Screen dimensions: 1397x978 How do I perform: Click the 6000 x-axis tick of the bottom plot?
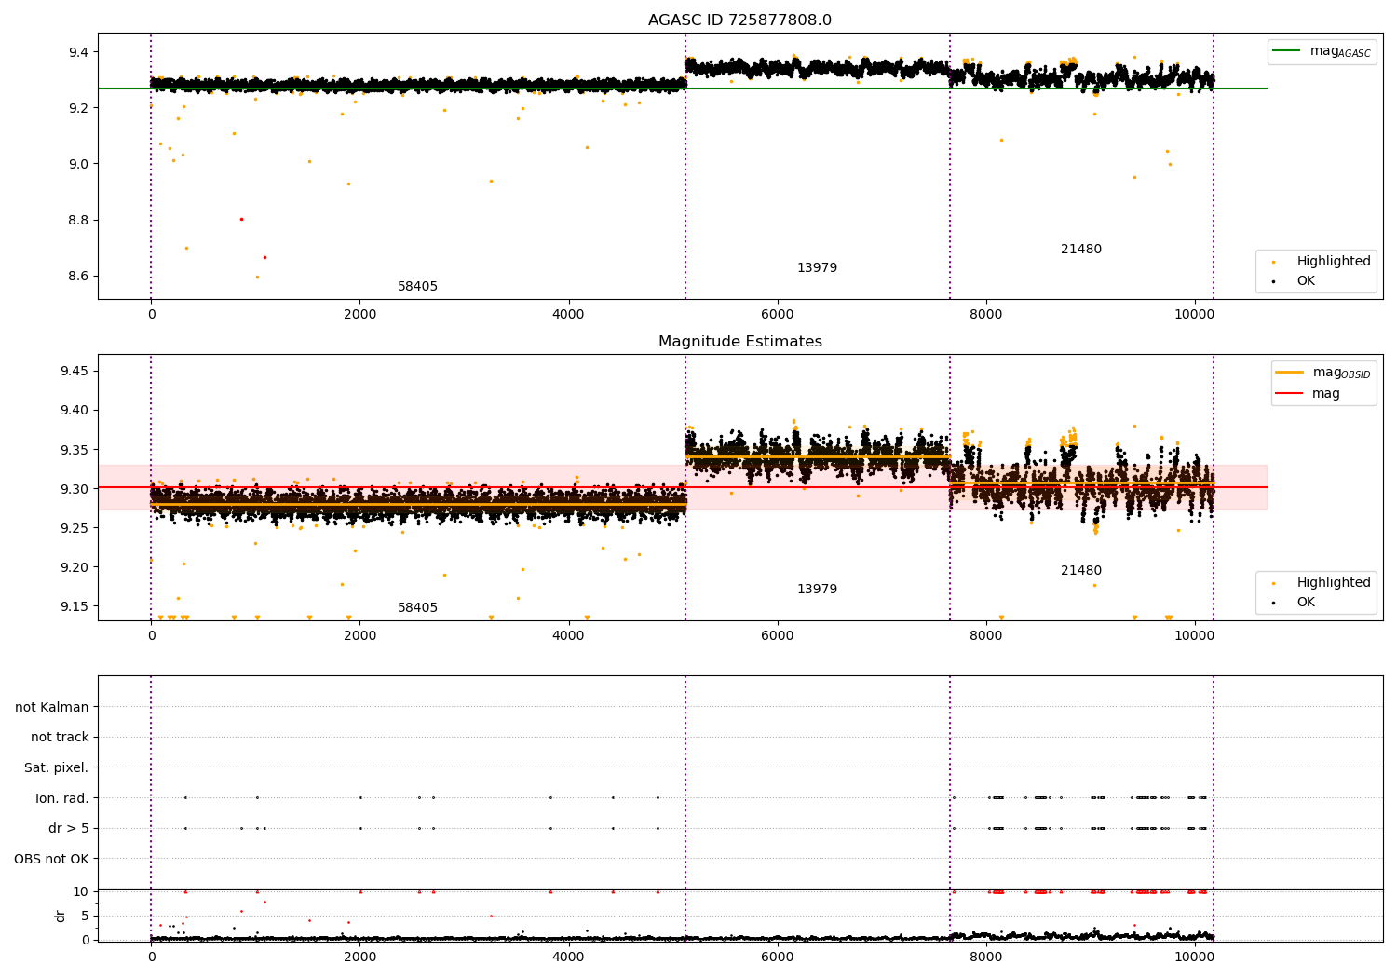(x=777, y=958)
